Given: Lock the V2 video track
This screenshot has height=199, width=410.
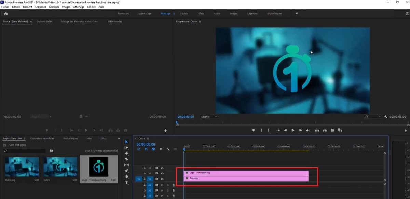Looking at the screenshot, I should coord(145,173).
